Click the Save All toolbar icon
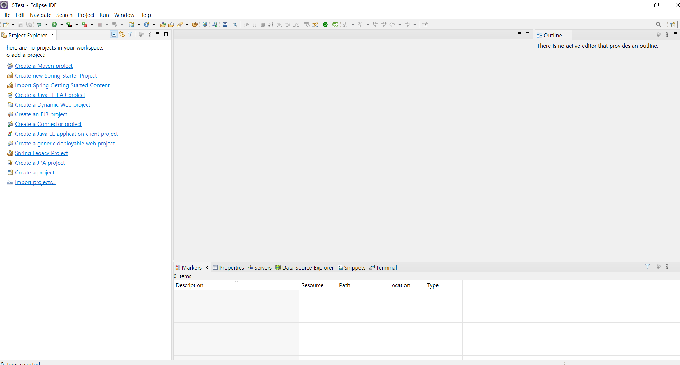The width and height of the screenshot is (680, 365). [x=29, y=24]
